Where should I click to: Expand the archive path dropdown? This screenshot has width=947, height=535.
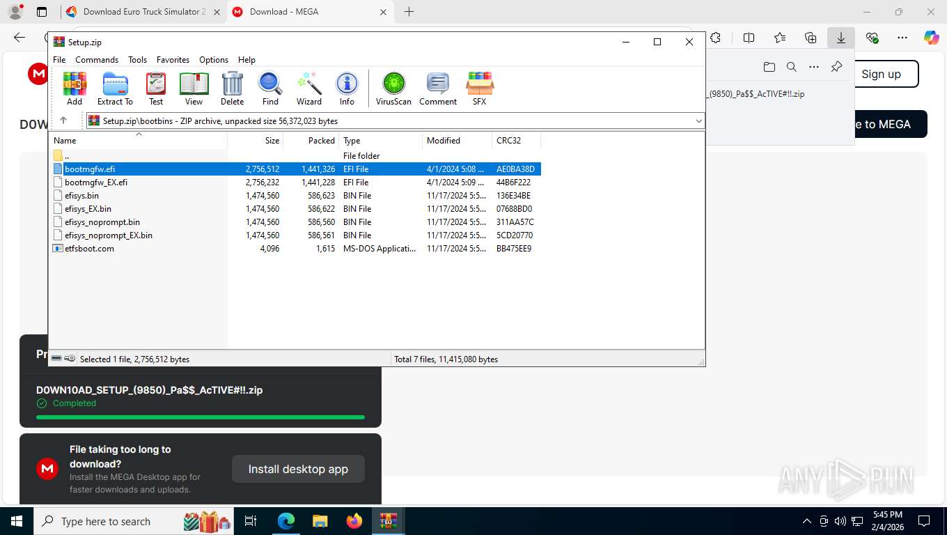tap(698, 121)
